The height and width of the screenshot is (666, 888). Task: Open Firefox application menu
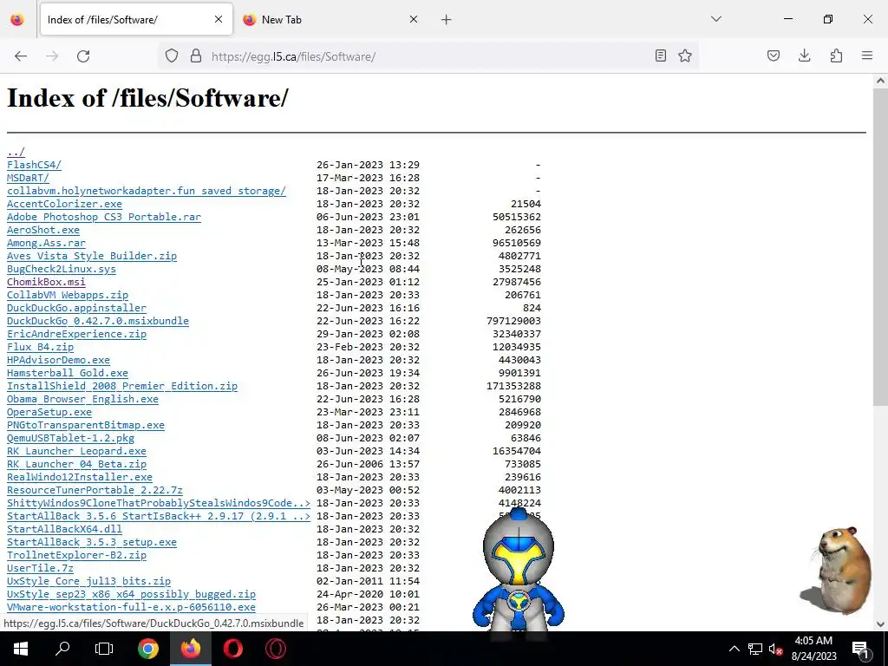[867, 55]
